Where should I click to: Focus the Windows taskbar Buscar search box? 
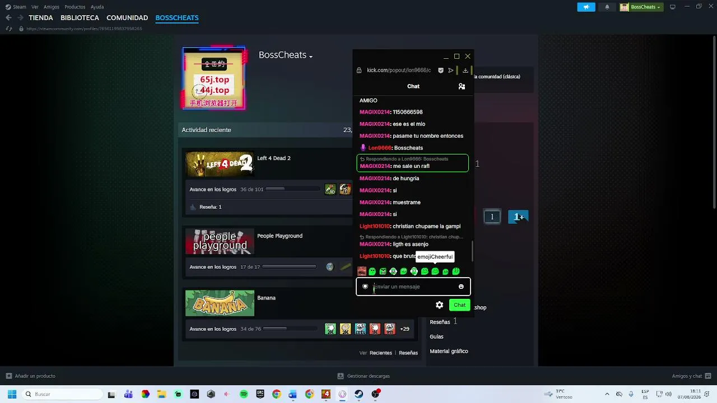(62, 394)
